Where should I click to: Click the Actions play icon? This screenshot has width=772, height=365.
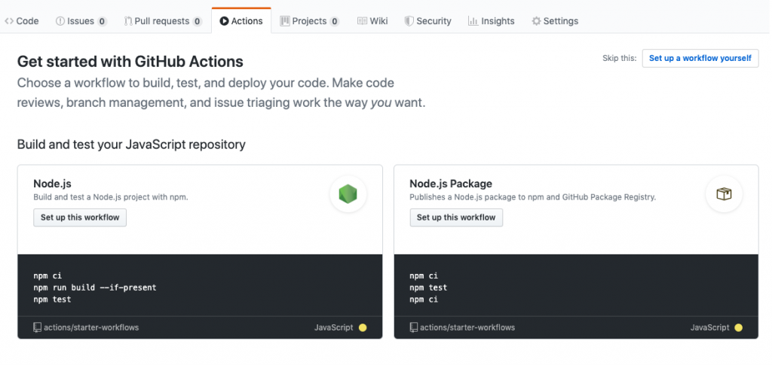pos(224,21)
